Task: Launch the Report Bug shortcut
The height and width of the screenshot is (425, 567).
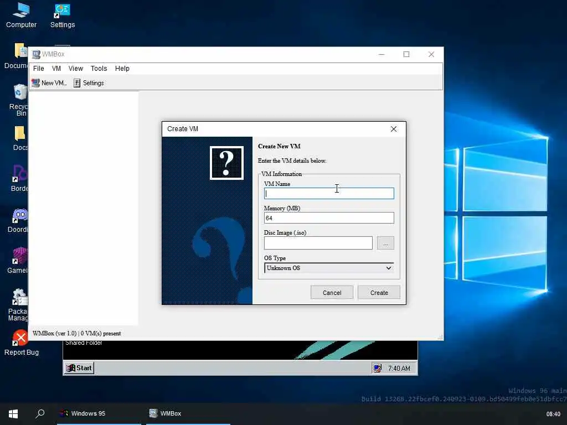Action: pyautogui.click(x=21, y=343)
